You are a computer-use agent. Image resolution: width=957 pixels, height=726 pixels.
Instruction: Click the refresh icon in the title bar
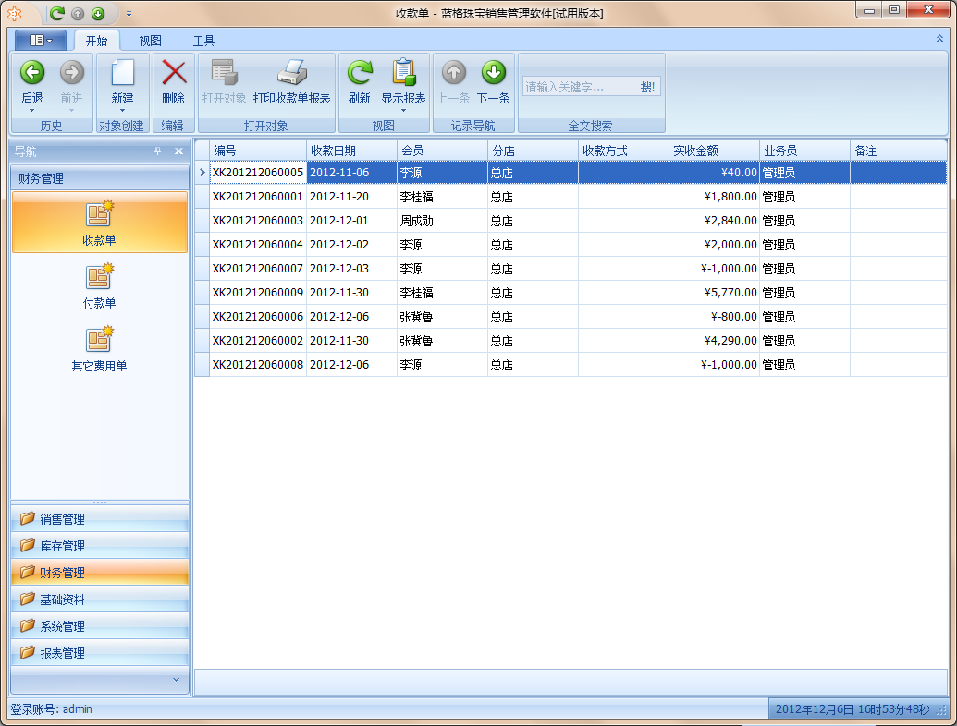57,14
